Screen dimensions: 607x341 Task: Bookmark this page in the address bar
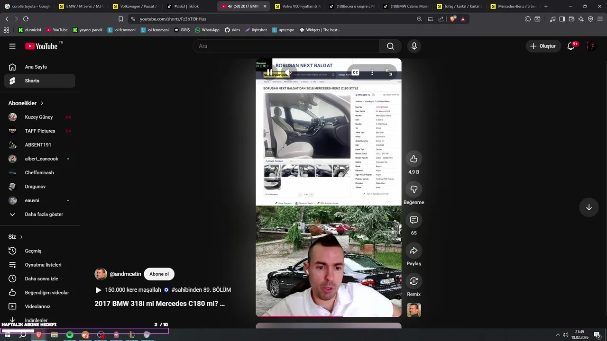[120, 19]
